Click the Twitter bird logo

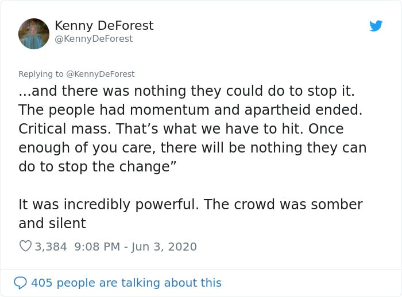coord(376,26)
